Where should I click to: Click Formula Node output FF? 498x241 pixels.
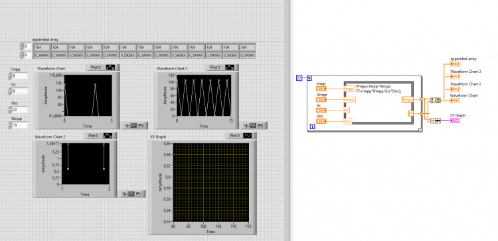pos(410,113)
